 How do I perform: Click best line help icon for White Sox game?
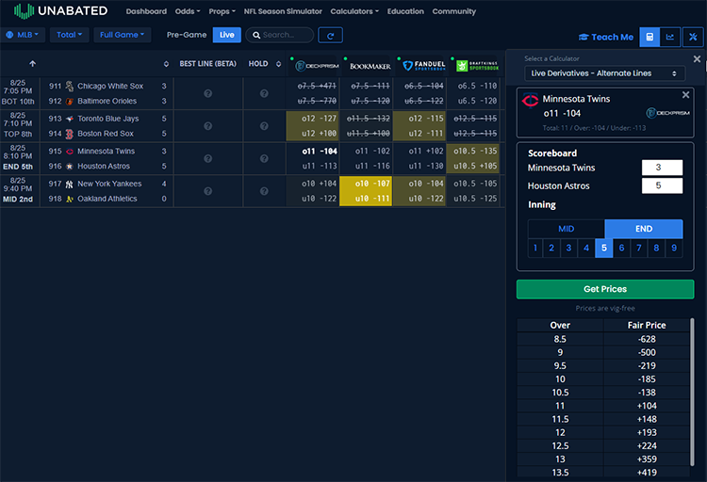click(208, 93)
